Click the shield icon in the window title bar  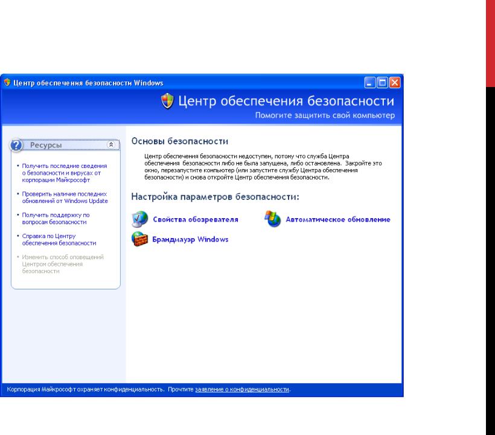coord(7,82)
